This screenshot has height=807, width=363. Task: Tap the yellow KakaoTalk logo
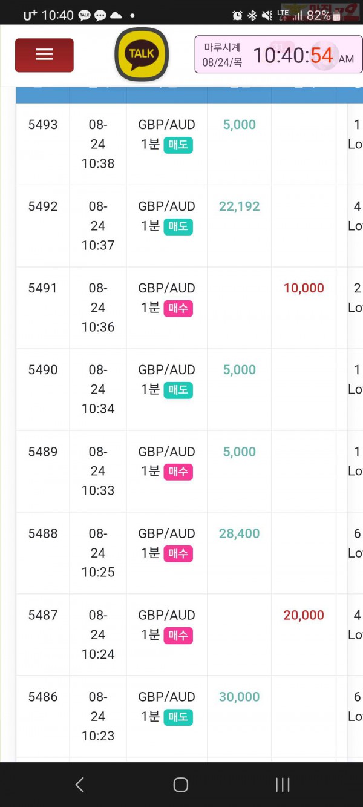coord(142,54)
